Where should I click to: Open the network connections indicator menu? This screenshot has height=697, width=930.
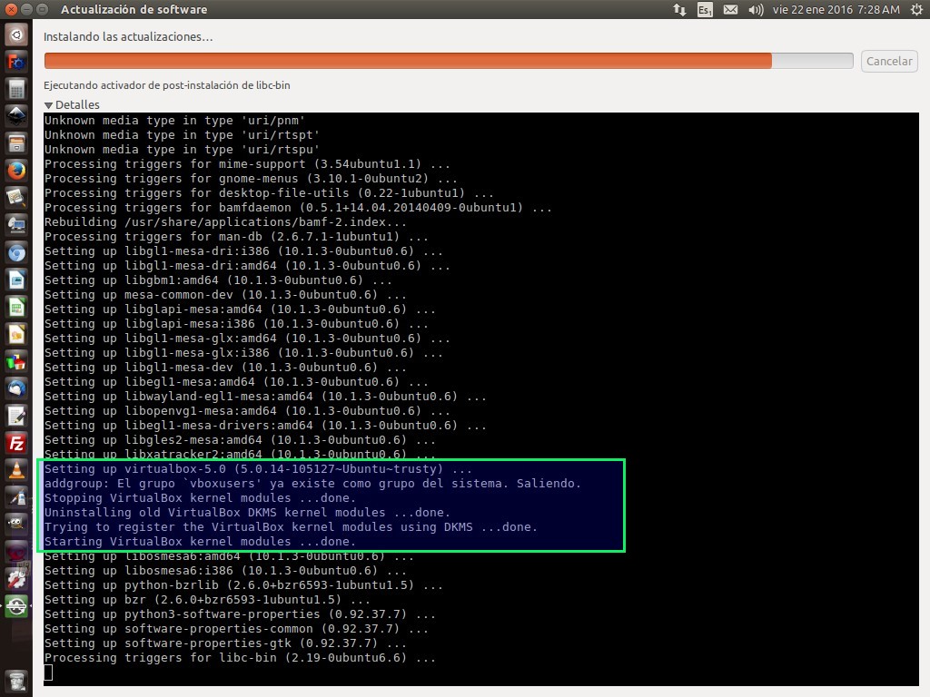tap(679, 10)
